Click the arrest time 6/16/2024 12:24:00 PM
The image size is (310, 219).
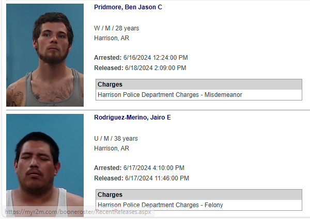tap(155, 58)
